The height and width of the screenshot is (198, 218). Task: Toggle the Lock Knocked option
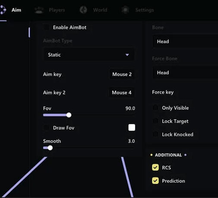pyautogui.click(x=155, y=134)
